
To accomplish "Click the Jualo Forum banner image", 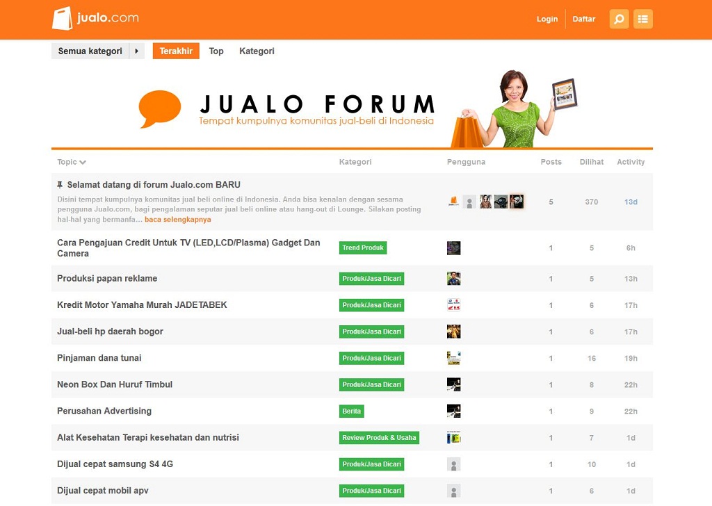I will click(x=352, y=109).
